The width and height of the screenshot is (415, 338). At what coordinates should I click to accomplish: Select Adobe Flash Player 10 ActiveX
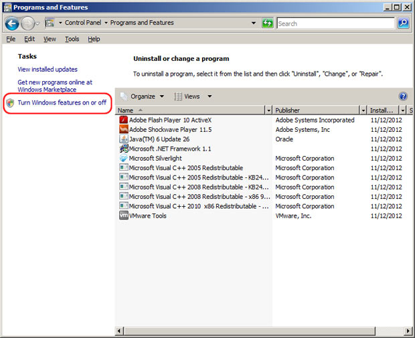coord(171,120)
